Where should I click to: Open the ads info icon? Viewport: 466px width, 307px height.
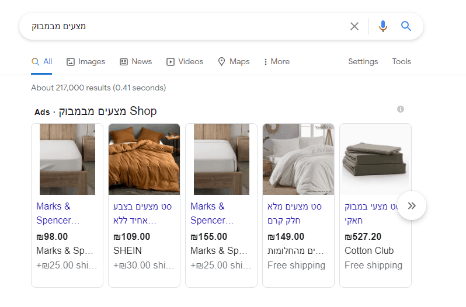click(x=401, y=109)
